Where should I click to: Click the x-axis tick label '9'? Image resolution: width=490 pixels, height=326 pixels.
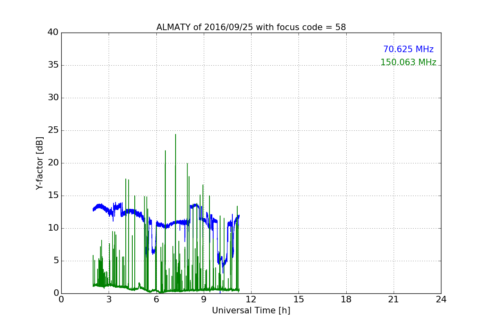tap(204, 299)
